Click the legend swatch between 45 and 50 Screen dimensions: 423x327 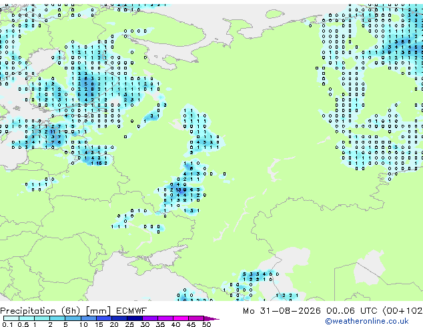tap(196, 318)
